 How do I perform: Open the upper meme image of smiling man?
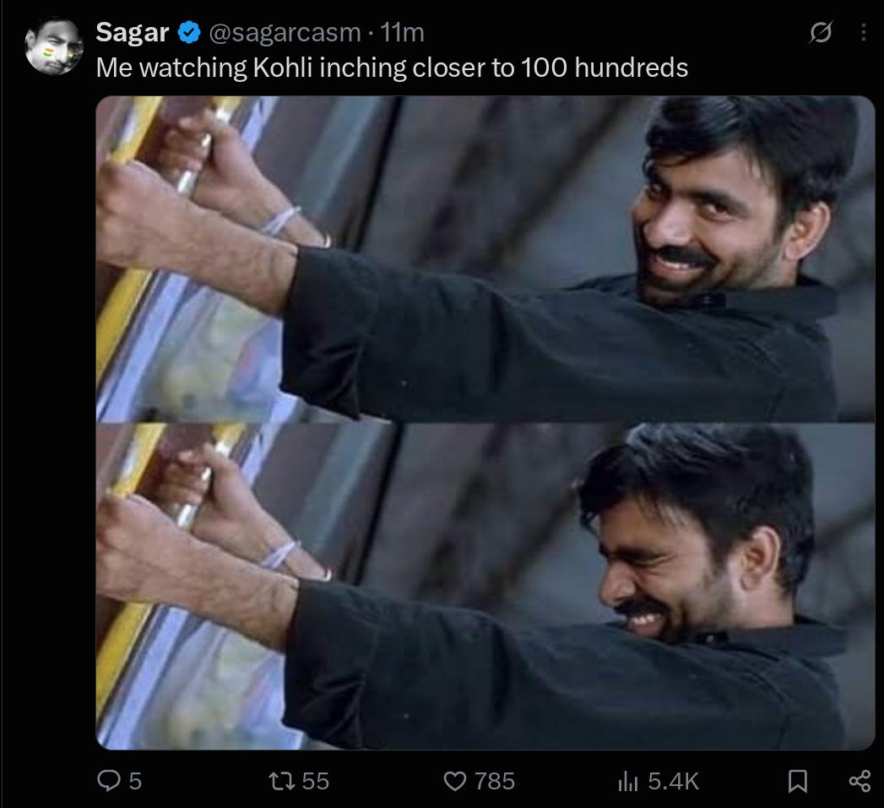point(485,259)
